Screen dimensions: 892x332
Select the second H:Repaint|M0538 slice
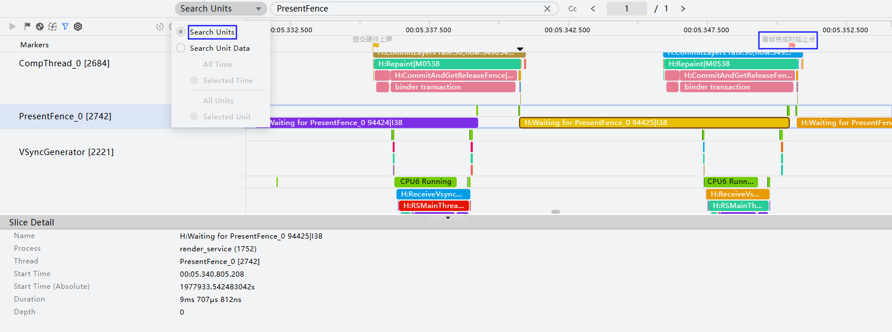point(731,64)
